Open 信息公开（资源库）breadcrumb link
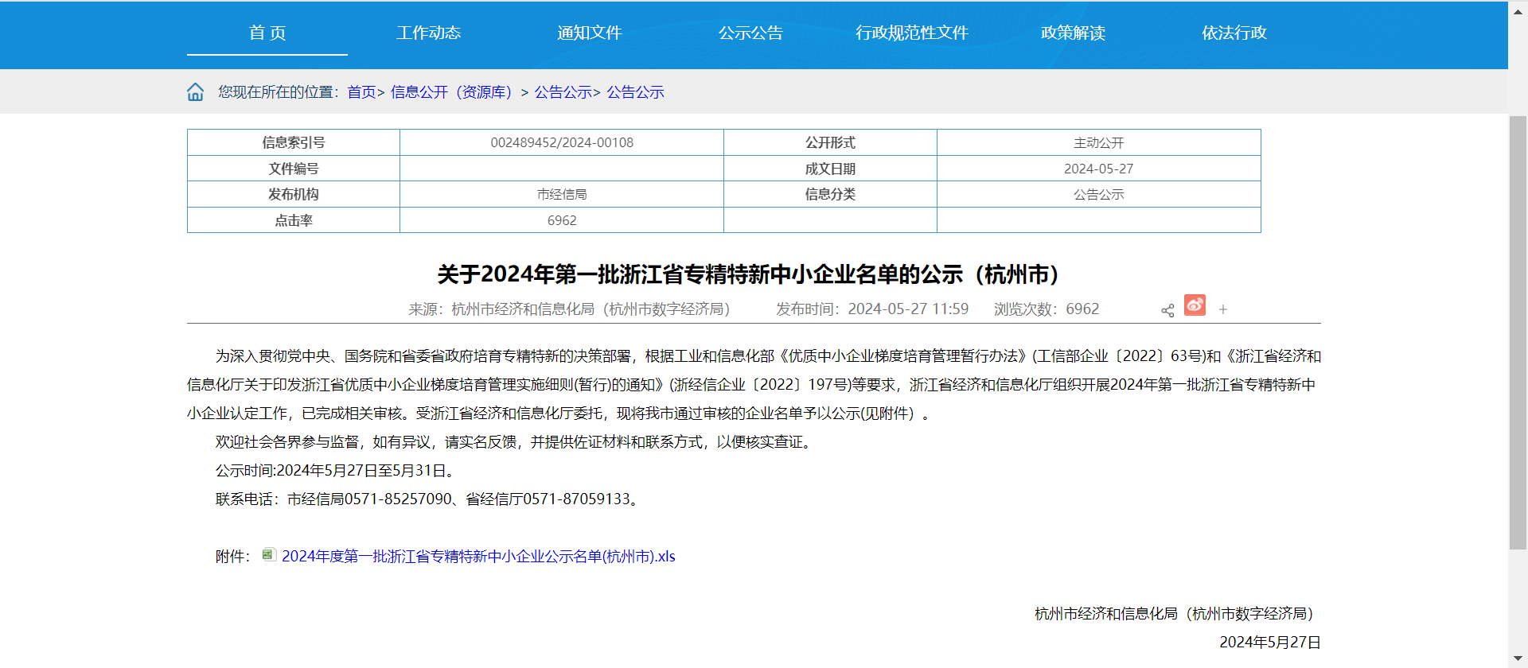The height and width of the screenshot is (668, 1528). pyautogui.click(x=452, y=92)
